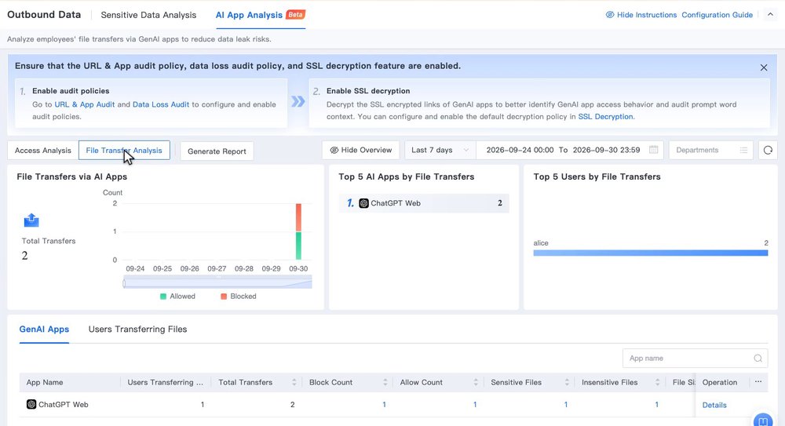This screenshot has width=785, height=426.
Task: Sort by Allow Count column arrows
Action: [476, 382]
